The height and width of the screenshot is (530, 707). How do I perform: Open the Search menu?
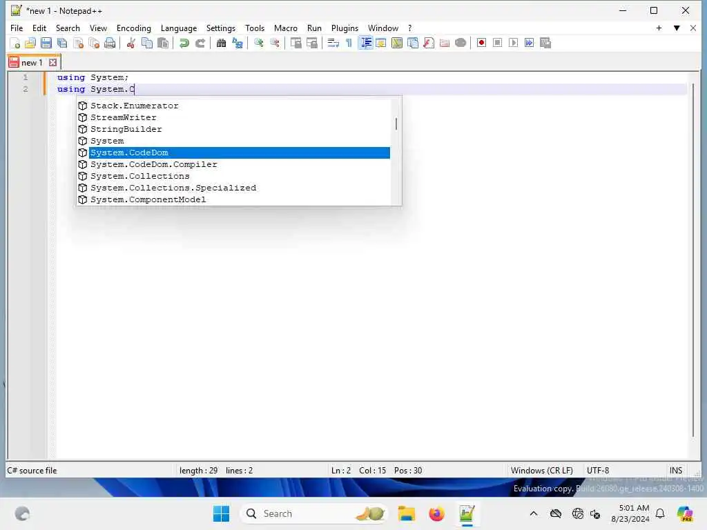[x=68, y=28]
